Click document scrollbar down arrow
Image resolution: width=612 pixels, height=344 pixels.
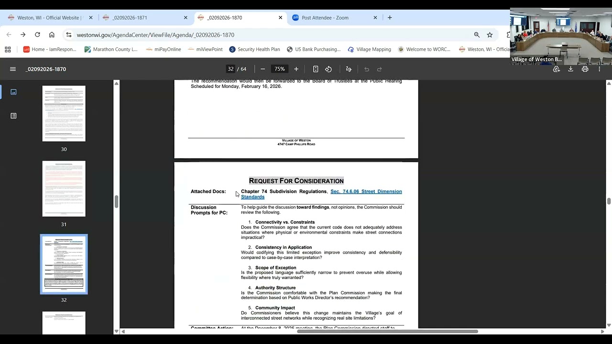click(x=609, y=325)
